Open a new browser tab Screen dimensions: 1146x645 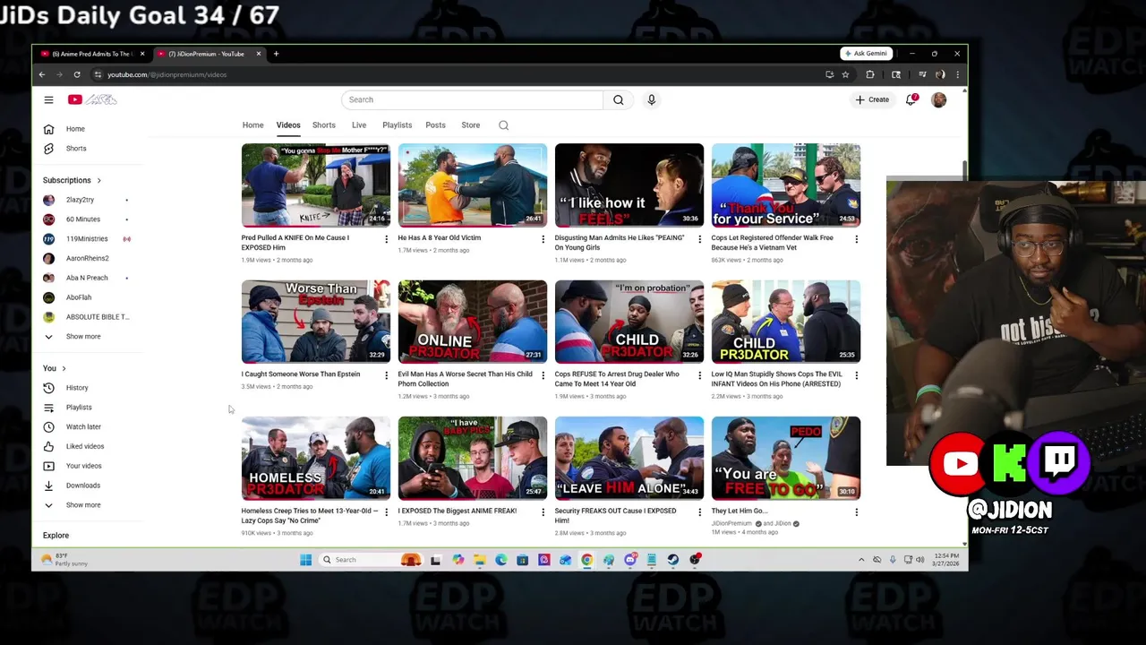(276, 54)
